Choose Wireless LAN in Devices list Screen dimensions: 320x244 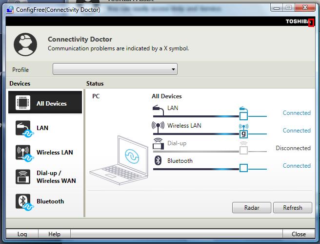point(45,153)
